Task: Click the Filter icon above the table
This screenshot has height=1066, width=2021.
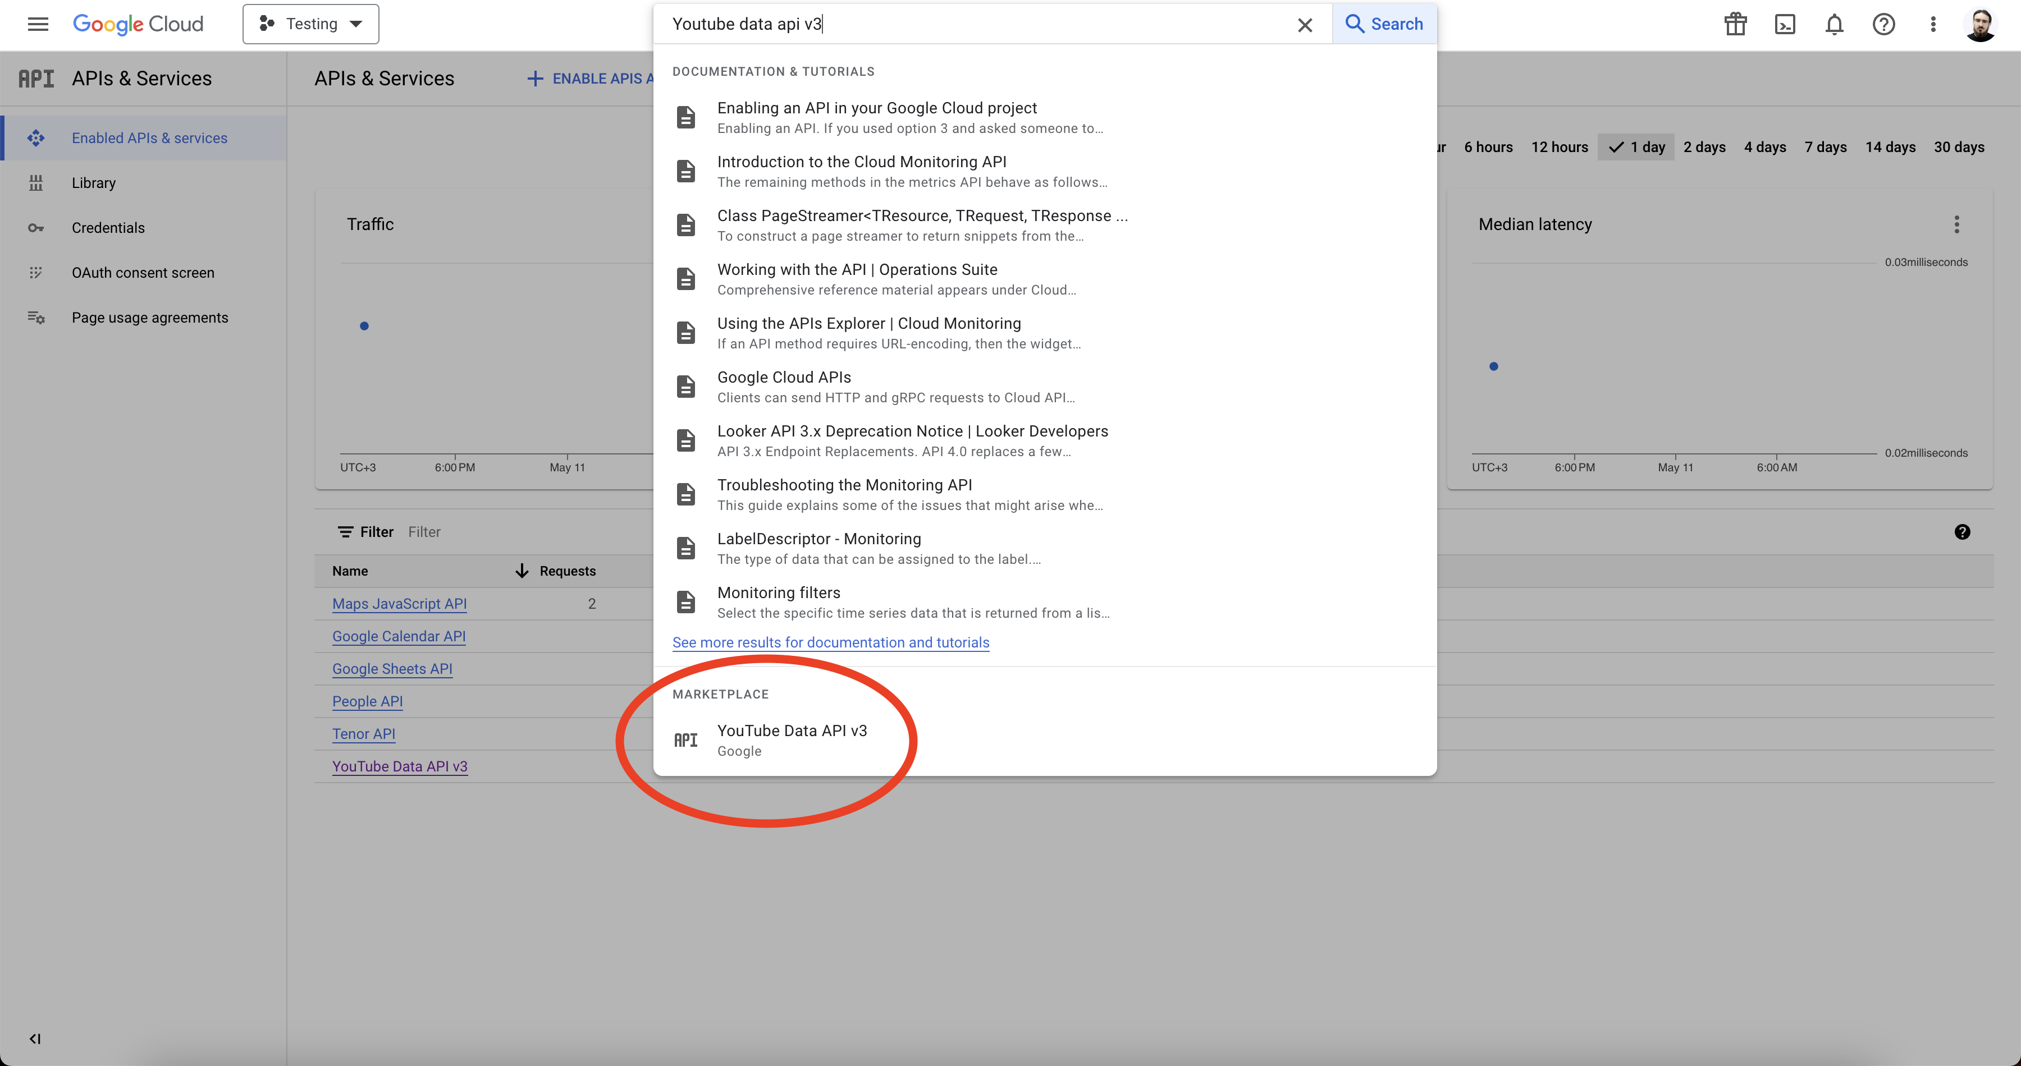Action: coord(345,532)
